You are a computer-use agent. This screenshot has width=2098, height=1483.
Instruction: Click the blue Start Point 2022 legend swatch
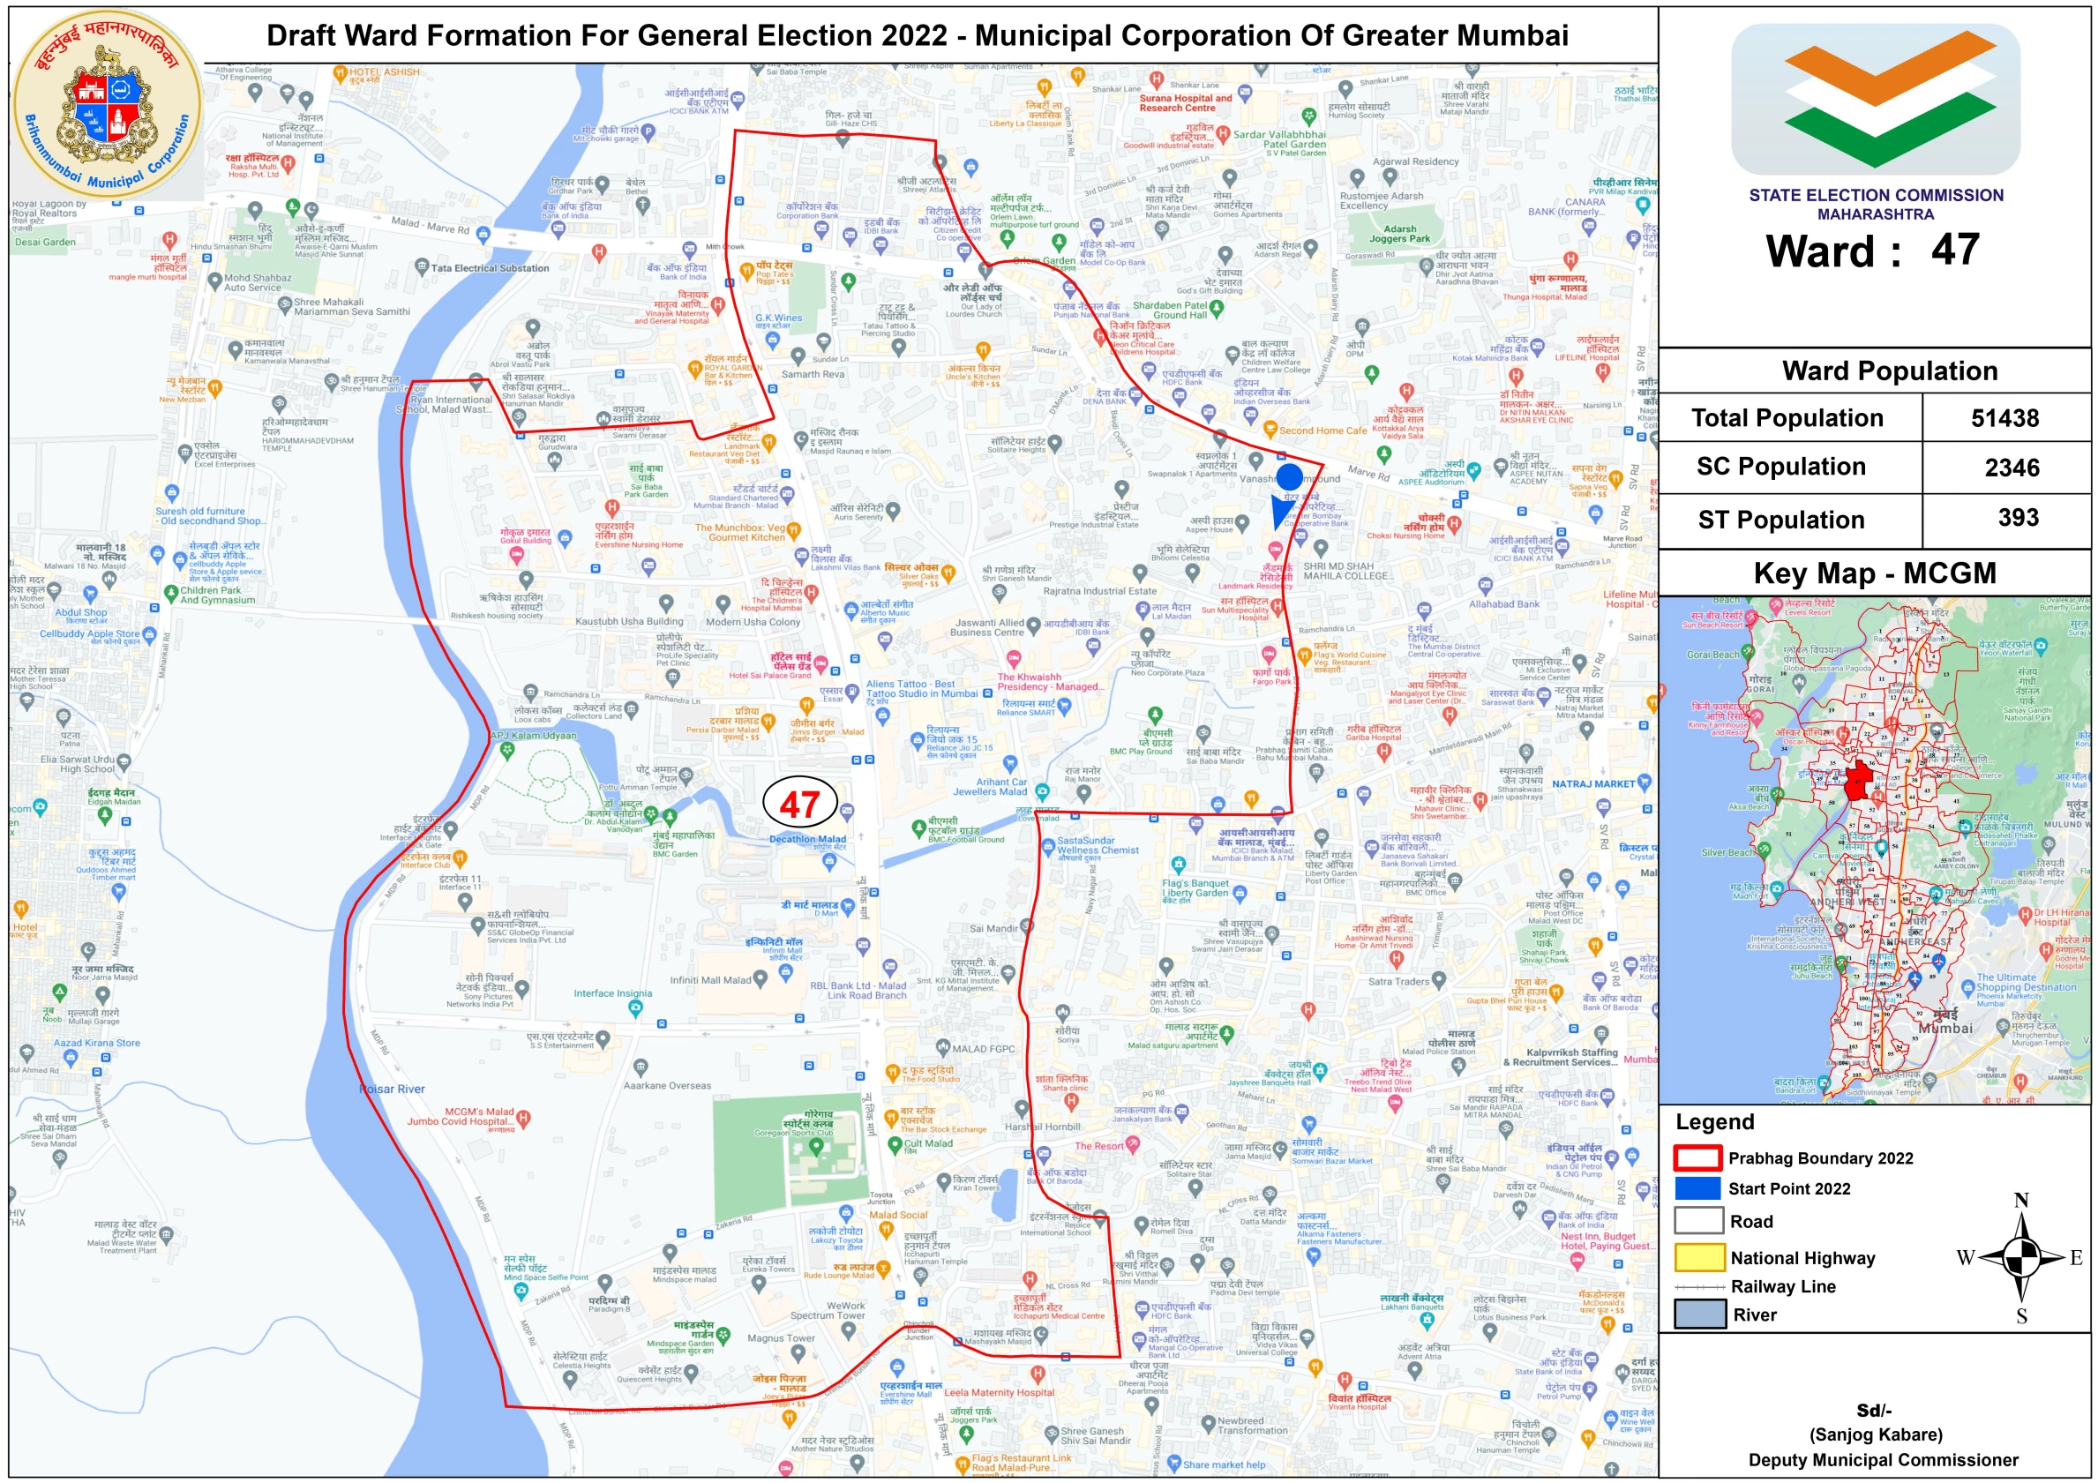pos(1697,1187)
